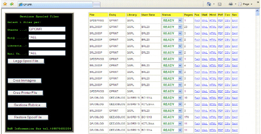Click the BCY81B user data cell
Image resolution: width=261 pixels, height=134 pixels.
coord(151,117)
